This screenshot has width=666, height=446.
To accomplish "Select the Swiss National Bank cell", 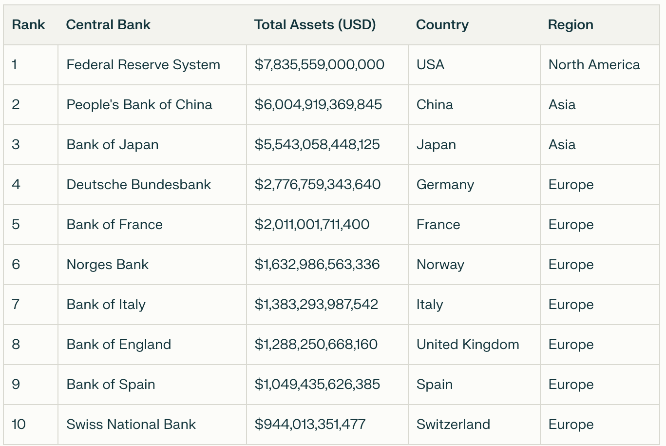I will 131,425.
